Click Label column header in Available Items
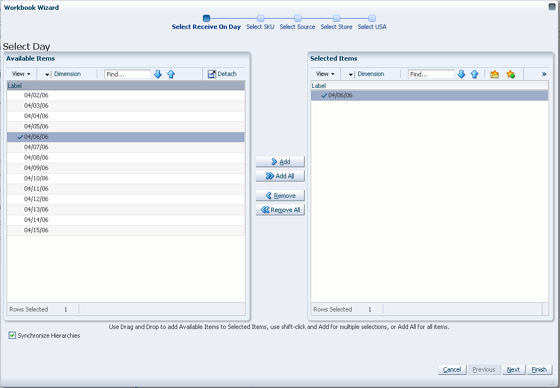Image resolution: width=560 pixels, height=388 pixels. [x=126, y=86]
